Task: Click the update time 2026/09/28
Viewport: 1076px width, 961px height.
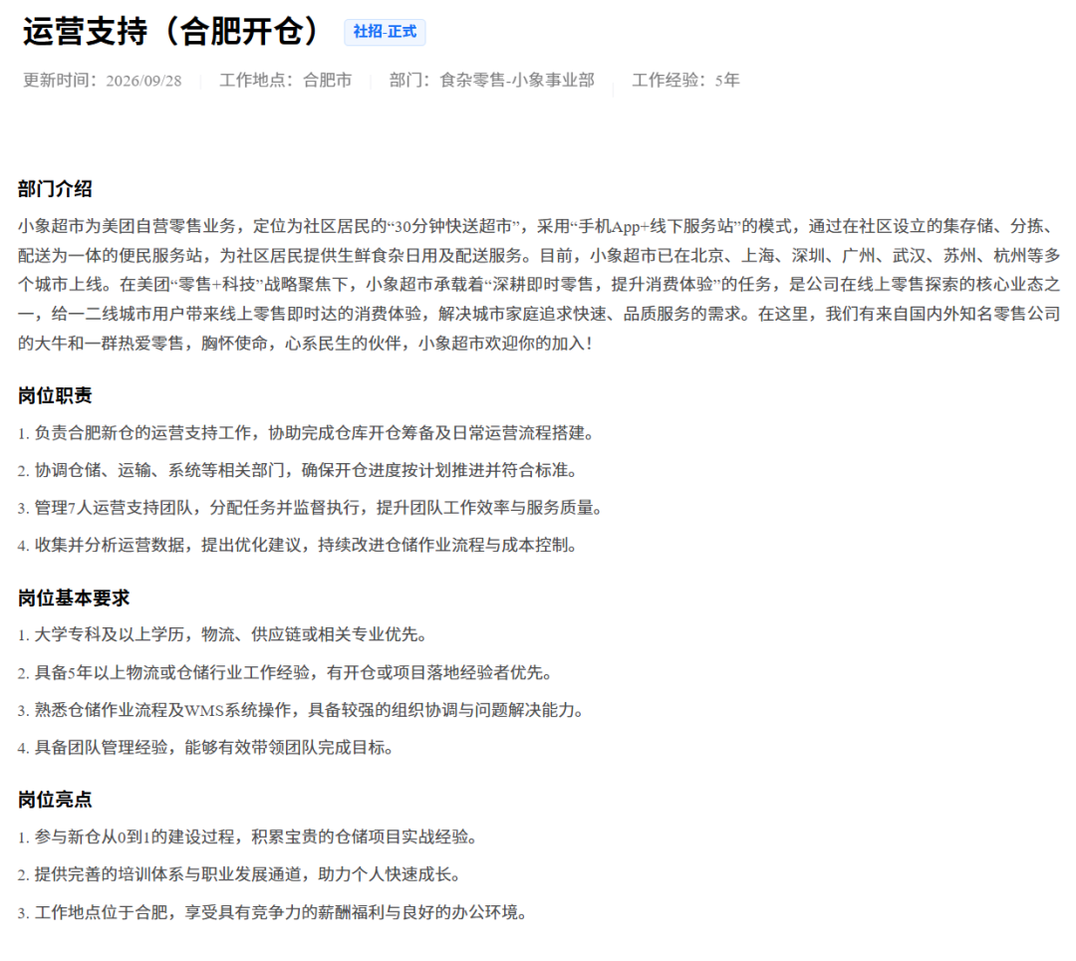Action: (x=143, y=81)
